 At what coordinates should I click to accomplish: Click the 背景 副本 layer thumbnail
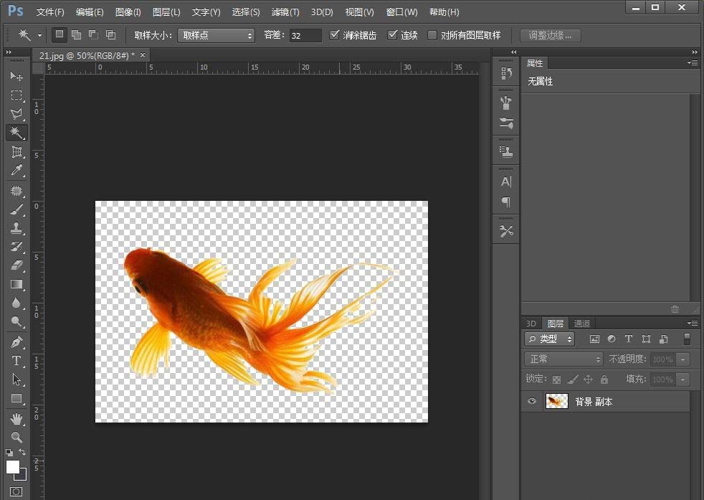tap(556, 401)
